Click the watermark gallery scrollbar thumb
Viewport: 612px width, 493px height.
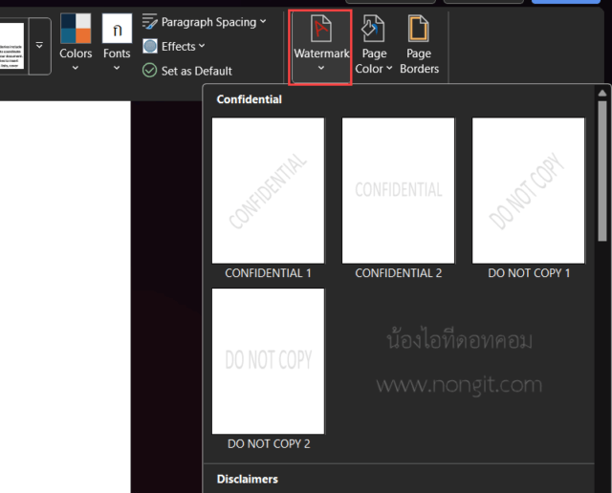[602, 171]
